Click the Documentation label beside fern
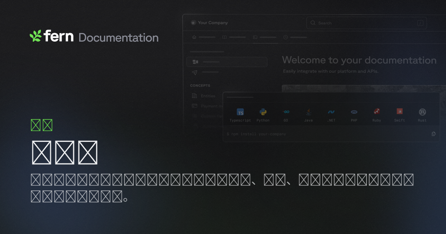This screenshot has width=446, height=234. pos(119,38)
